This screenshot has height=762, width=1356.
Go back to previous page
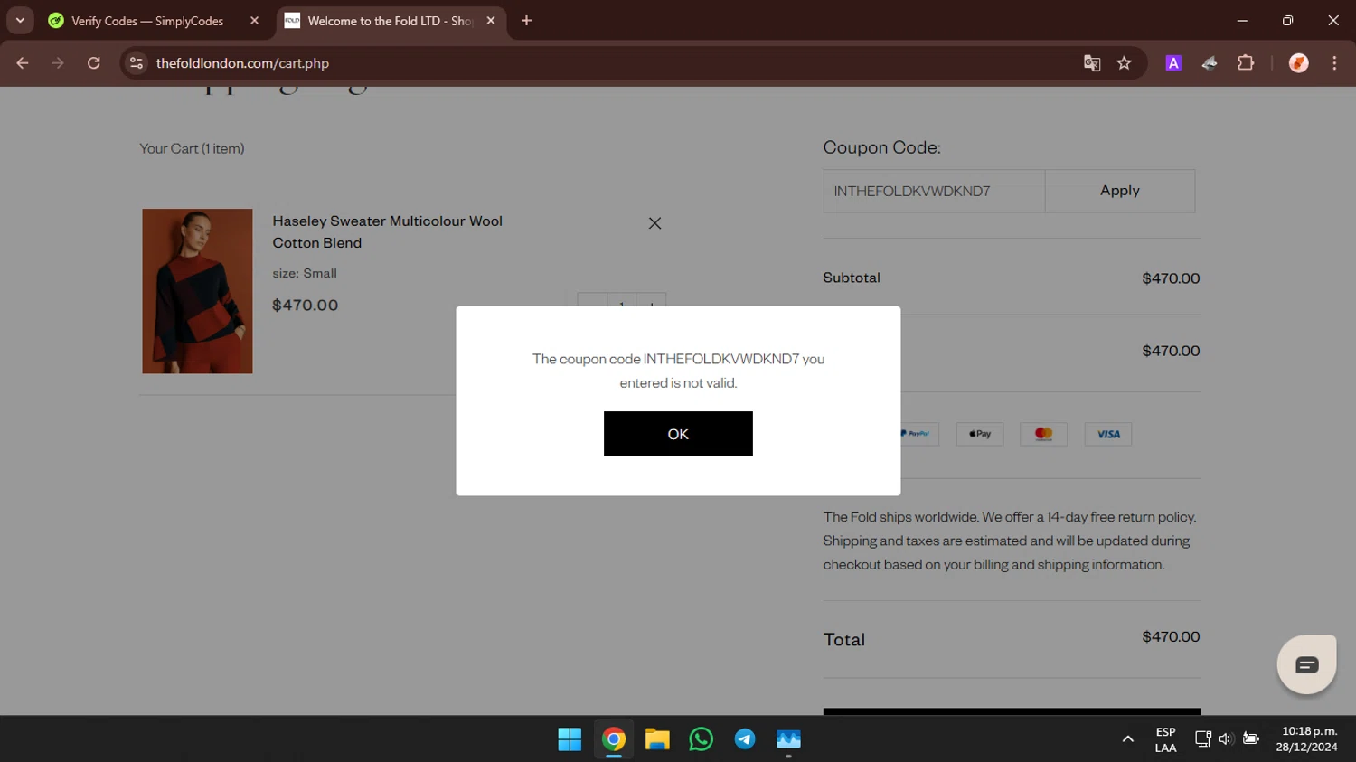click(23, 63)
